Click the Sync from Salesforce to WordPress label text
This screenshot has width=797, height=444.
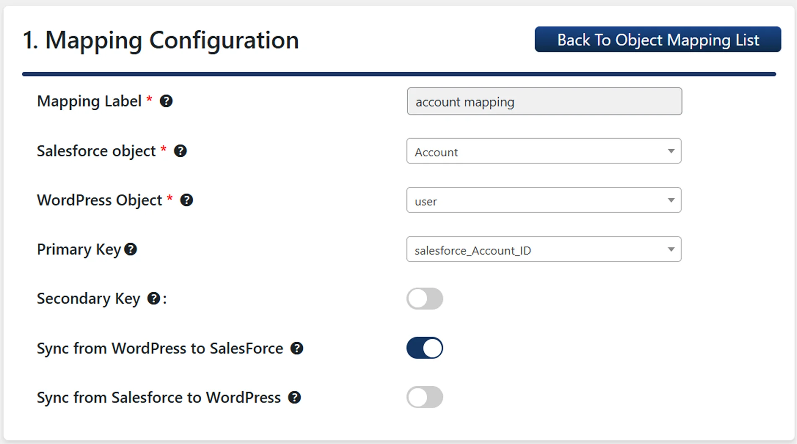click(158, 397)
